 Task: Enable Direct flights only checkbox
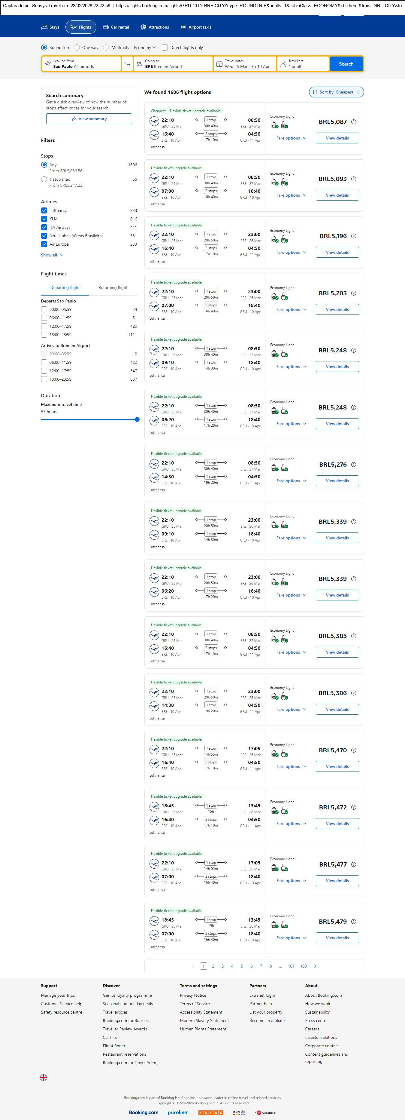pyautogui.click(x=165, y=48)
